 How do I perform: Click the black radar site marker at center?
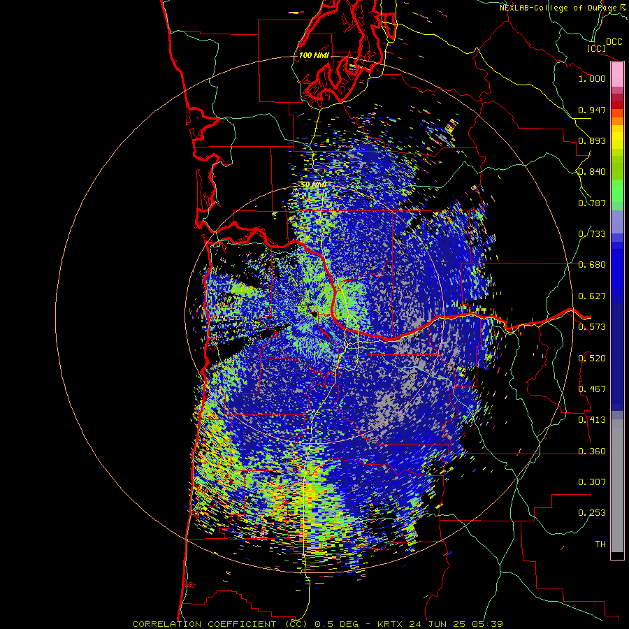[314, 314]
